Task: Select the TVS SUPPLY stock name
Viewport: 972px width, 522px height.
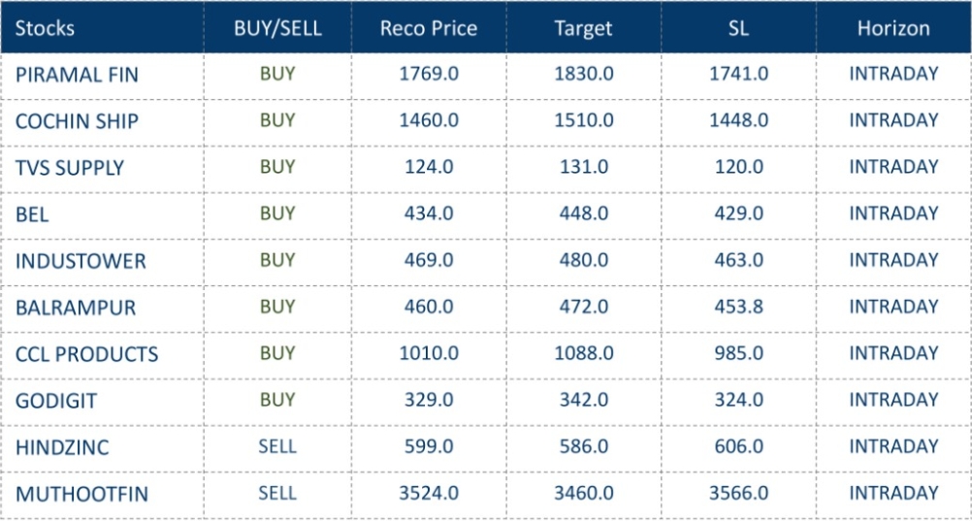Action: (70, 168)
